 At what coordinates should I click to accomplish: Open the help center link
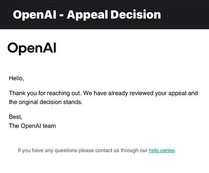point(162,150)
